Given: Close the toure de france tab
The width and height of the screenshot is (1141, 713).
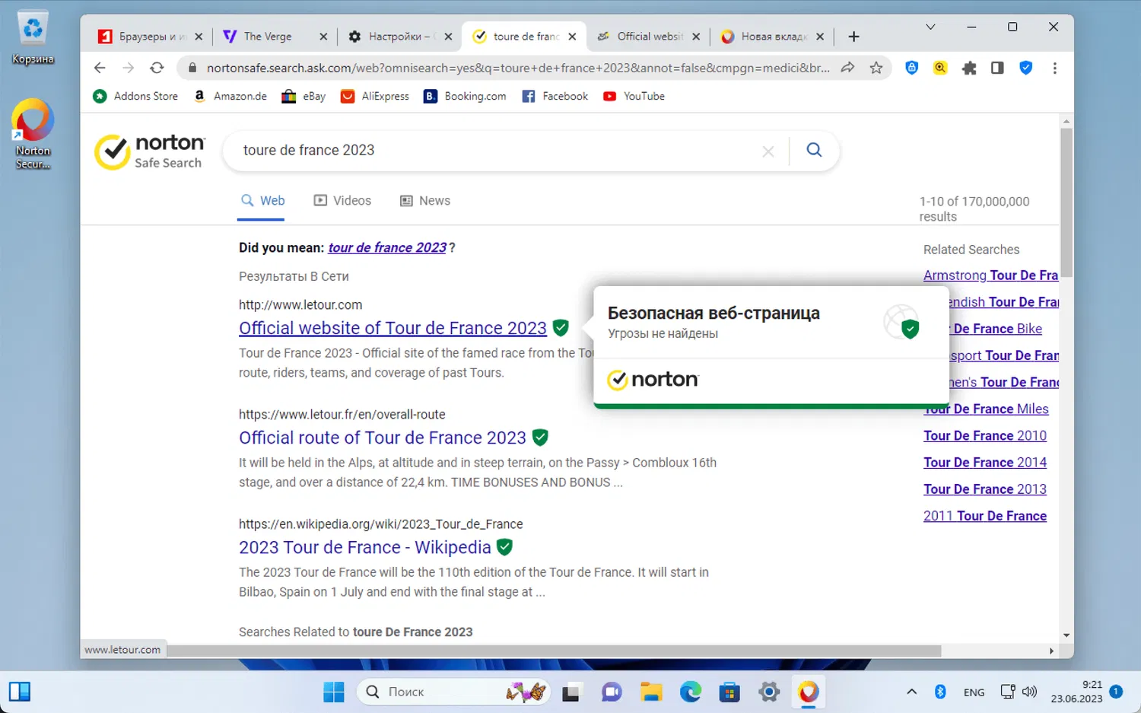Looking at the screenshot, I should [x=572, y=37].
